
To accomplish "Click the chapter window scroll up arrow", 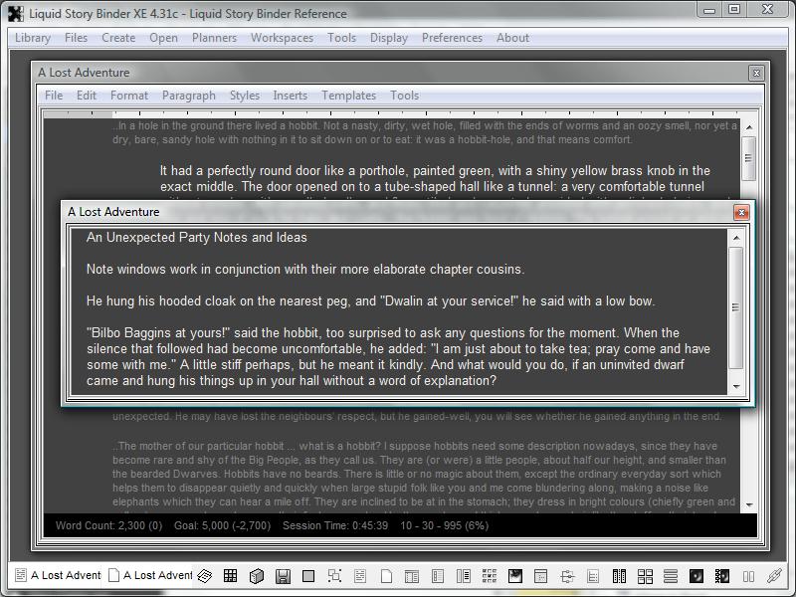I will 748,125.
